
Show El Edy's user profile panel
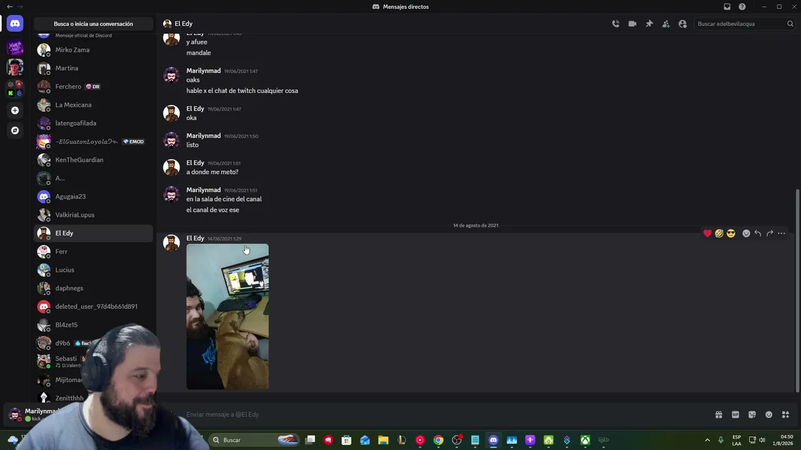click(683, 24)
